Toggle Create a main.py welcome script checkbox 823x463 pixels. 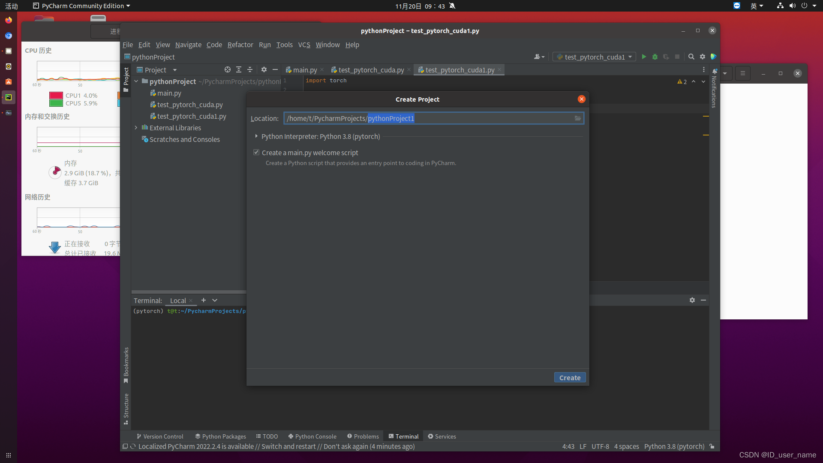pyautogui.click(x=256, y=152)
